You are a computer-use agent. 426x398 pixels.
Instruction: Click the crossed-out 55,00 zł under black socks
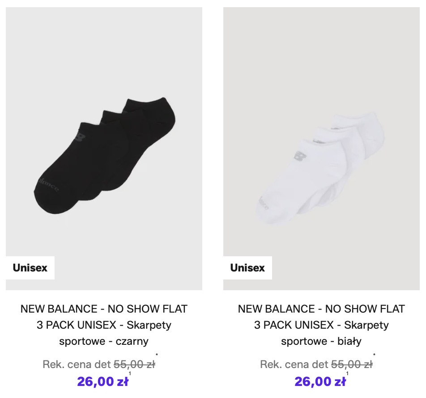(x=134, y=364)
